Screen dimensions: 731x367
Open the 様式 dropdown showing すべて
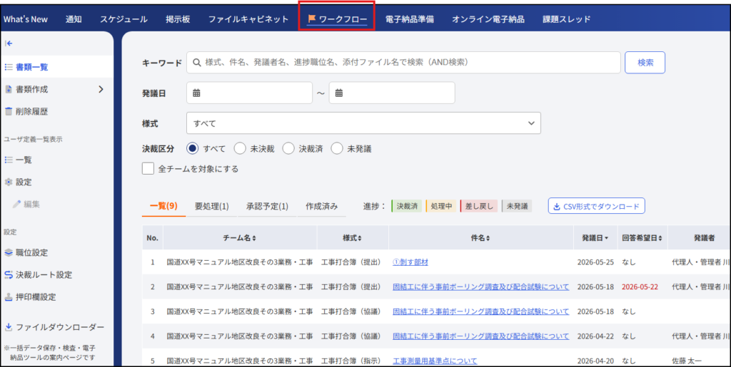[363, 123]
